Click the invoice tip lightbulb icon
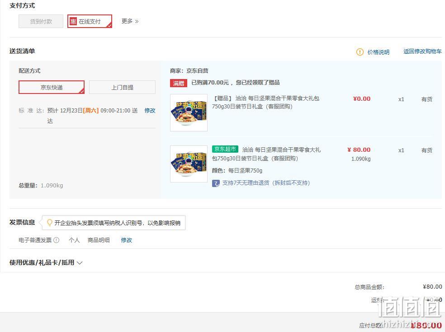 tap(49, 223)
